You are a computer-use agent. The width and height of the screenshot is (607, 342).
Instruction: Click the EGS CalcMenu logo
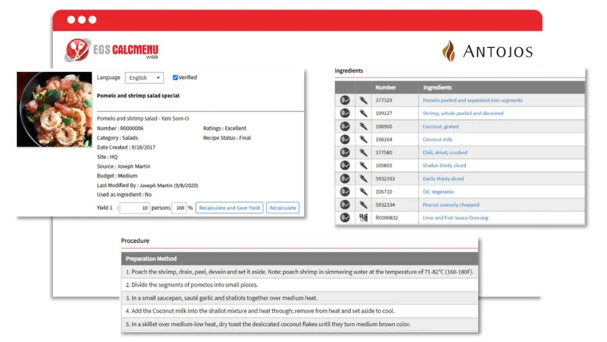[111, 50]
